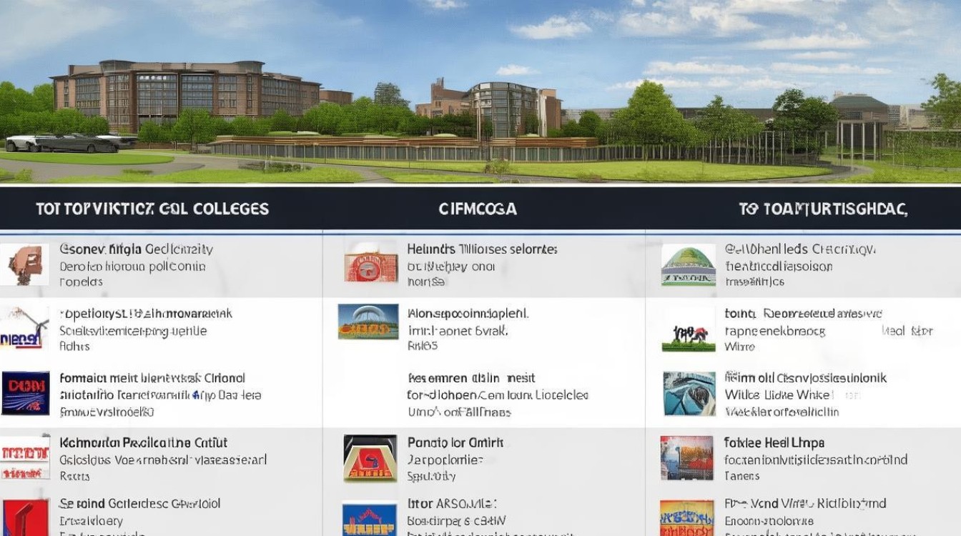Image resolution: width=961 pixels, height=536 pixels.
Task: Select the orange and blue thumbnail beside 'fokkee Hed Lhnpa'
Action: coord(686,457)
